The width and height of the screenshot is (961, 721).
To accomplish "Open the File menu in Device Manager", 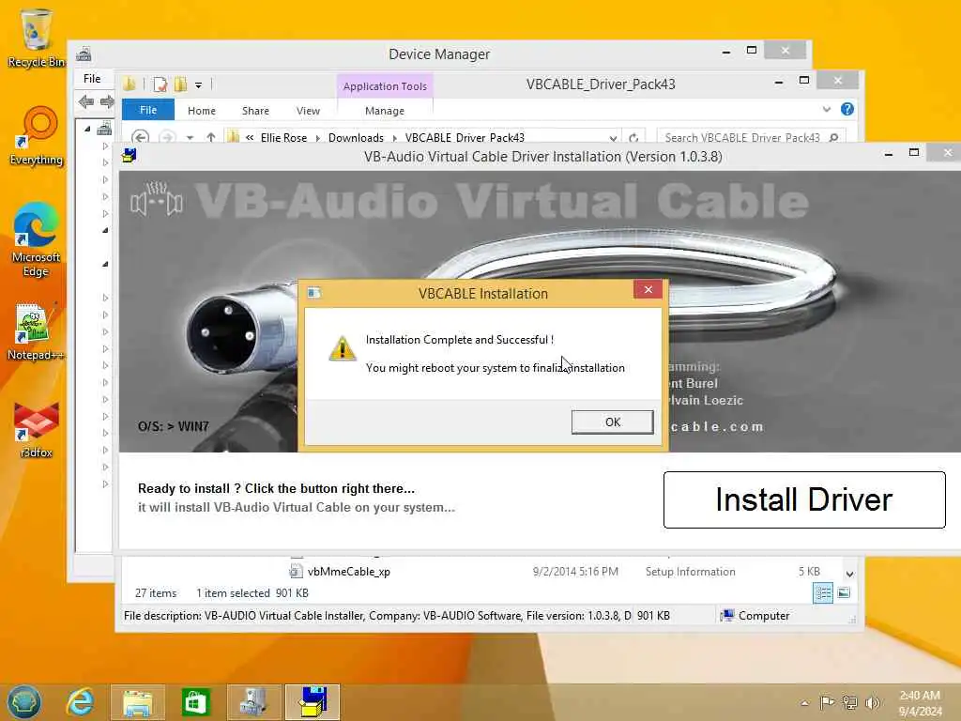I will pos(92,79).
